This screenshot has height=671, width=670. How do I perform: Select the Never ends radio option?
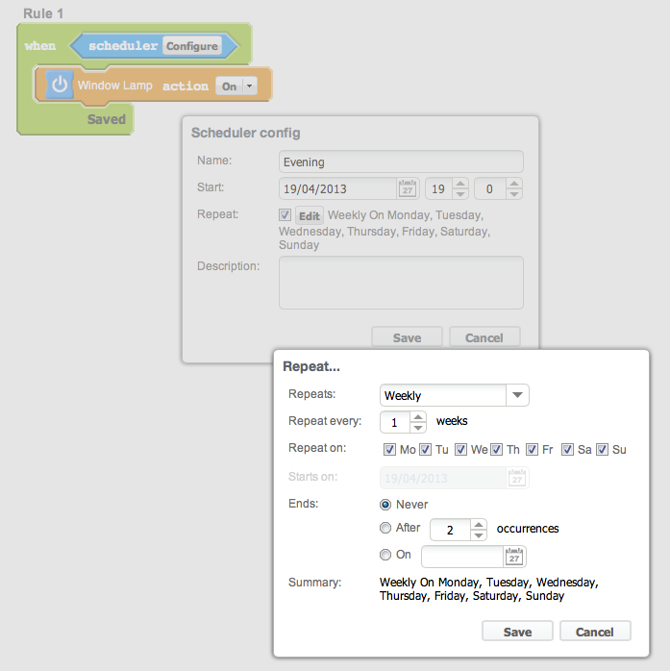[385, 505]
